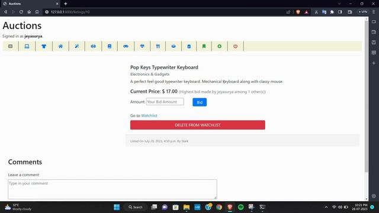Image resolution: width=379 pixels, height=213 pixels.
Task: Open a new browser tab with plus
Action: click(66, 4)
